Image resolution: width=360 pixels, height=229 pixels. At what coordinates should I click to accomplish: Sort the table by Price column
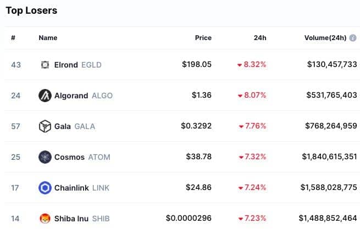tap(203, 38)
